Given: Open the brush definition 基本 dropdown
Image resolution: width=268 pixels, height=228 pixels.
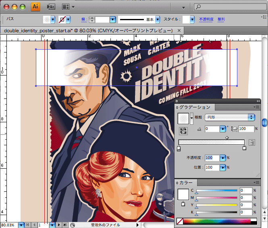Looking at the screenshot, I should click(158, 19).
